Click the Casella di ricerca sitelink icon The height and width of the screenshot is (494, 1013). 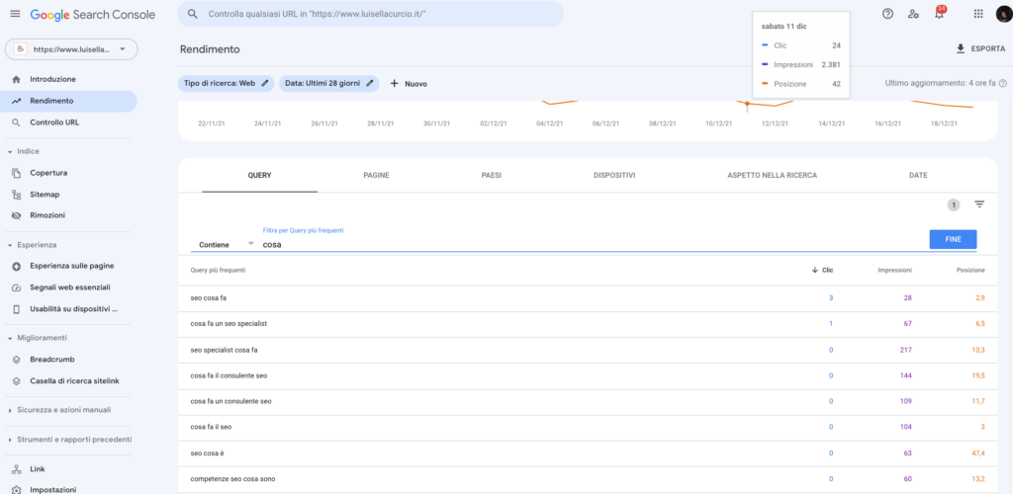16,381
